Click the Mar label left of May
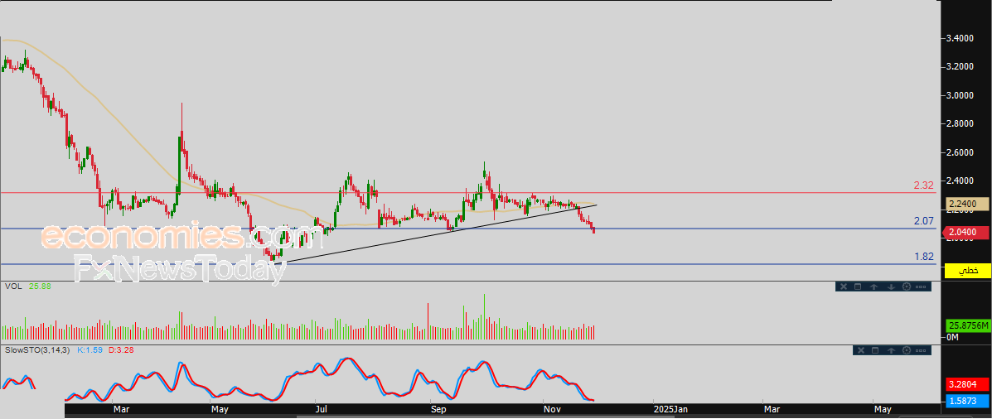The height and width of the screenshot is (419, 992). [x=121, y=410]
